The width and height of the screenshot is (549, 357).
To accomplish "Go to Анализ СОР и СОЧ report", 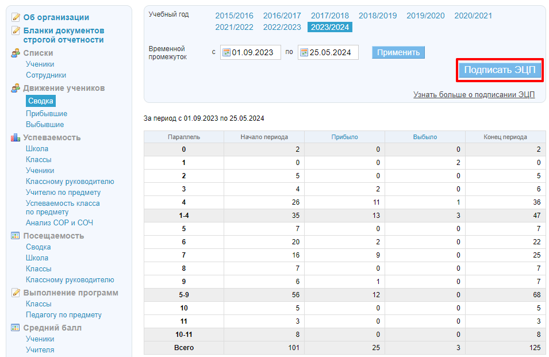I will pos(59,223).
